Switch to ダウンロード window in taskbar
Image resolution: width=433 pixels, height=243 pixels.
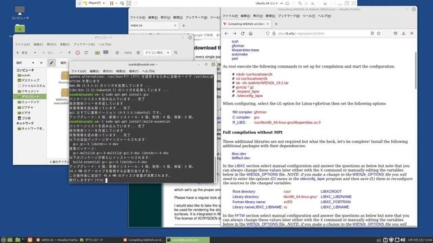click(92, 240)
